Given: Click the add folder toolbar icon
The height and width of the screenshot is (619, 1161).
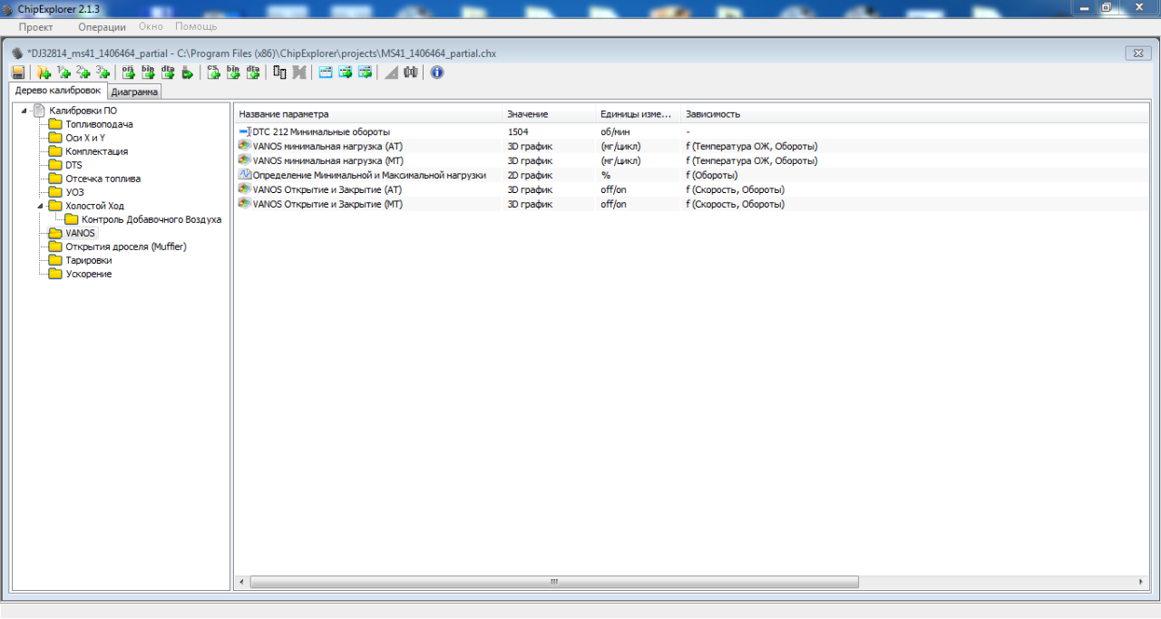Looking at the screenshot, I should point(44,73).
